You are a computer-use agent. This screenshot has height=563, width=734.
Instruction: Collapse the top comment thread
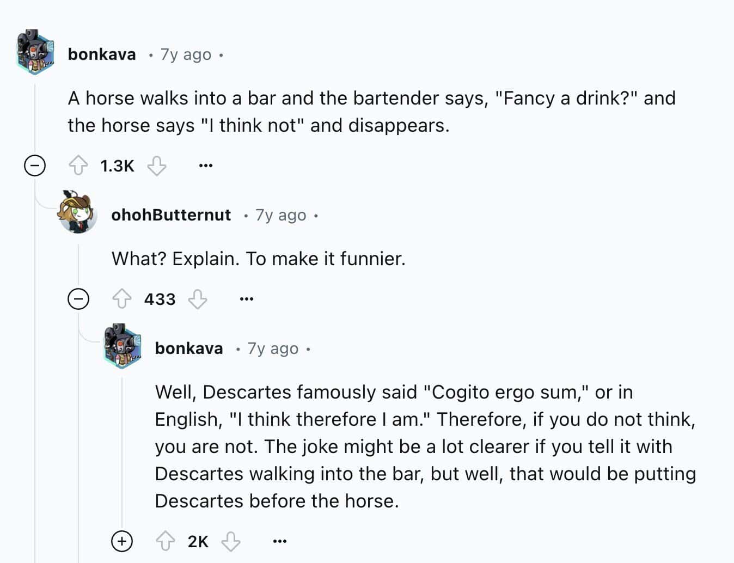tap(35, 166)
